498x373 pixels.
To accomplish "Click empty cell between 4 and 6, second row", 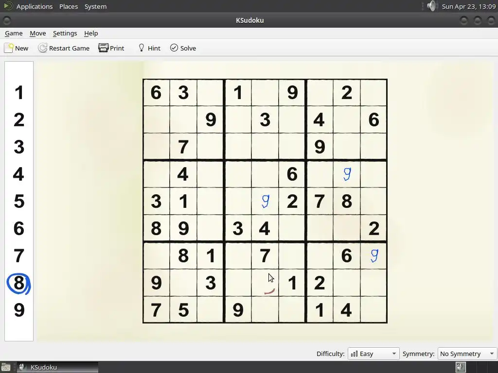I will [347, 119].
